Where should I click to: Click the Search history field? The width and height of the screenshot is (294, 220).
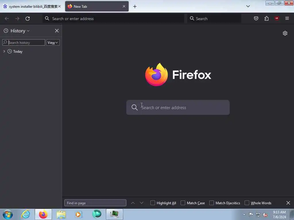24,42
